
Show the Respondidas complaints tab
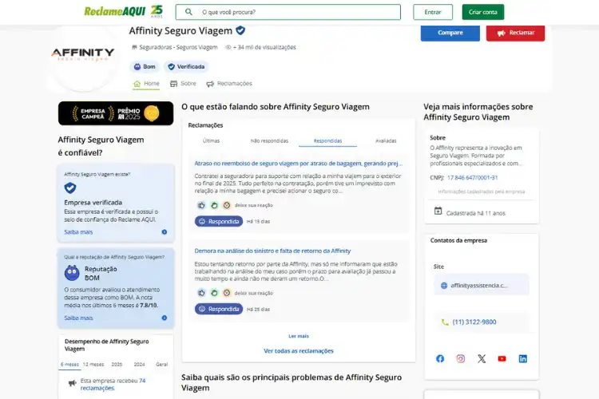coord(327,141)
